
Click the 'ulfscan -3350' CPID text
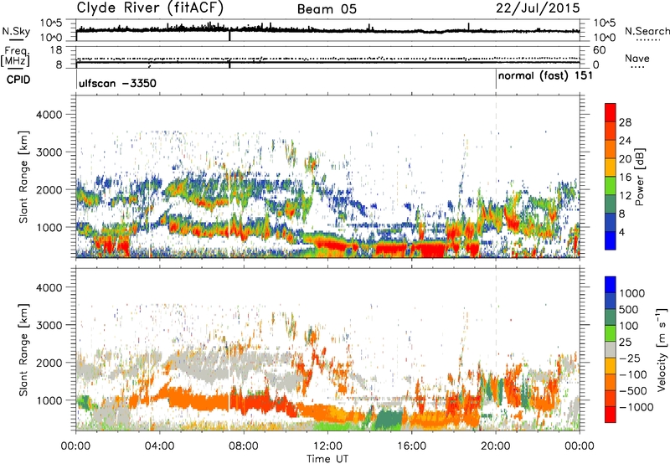(117, 83)
